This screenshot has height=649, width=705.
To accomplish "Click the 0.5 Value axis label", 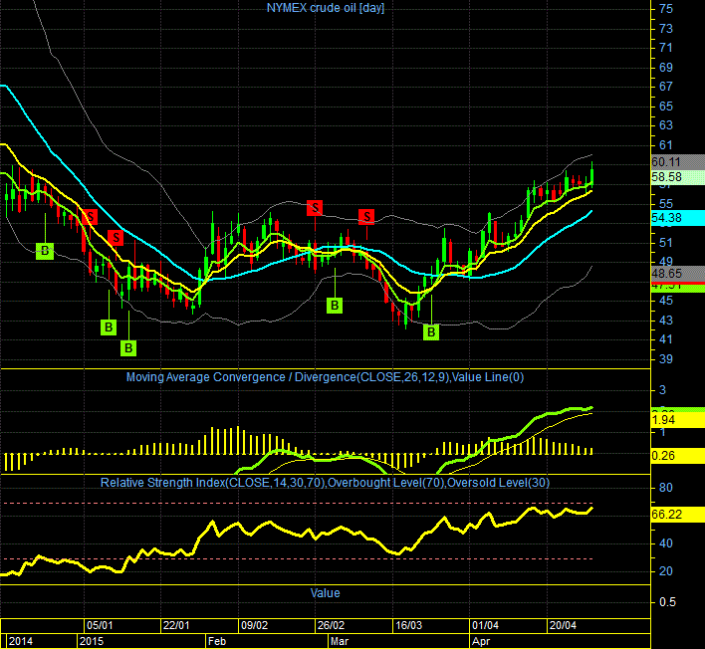I will click(x=668, y=602).
